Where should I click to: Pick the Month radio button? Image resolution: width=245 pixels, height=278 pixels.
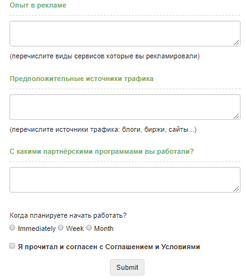click(x=89, y=228)
